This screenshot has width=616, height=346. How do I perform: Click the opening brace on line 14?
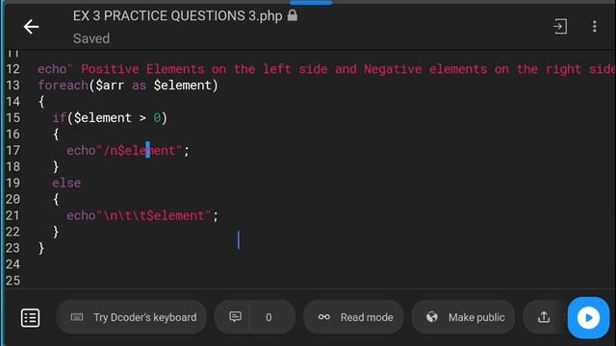pyautogui.click(x=41, y=102)
